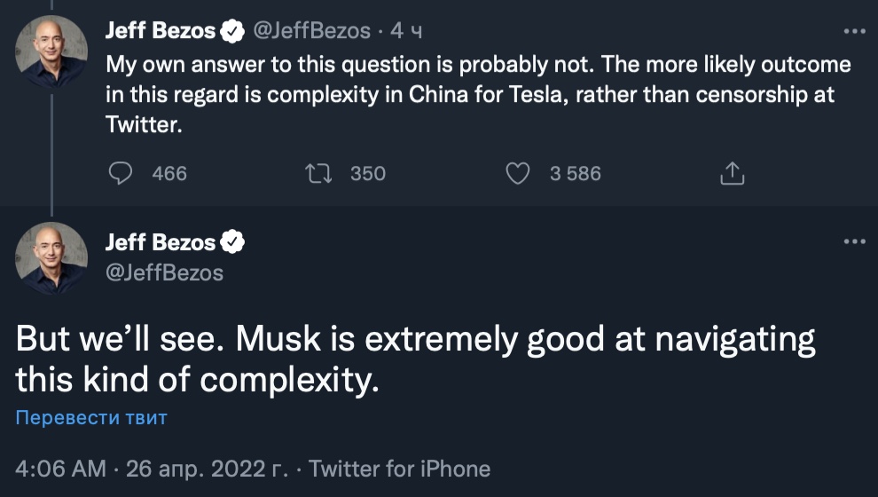
Task: Click the Jeff Bezos name in main tweet
Action: tap(160, 242)
